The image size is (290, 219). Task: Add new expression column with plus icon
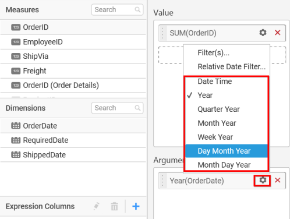[136, 206]
